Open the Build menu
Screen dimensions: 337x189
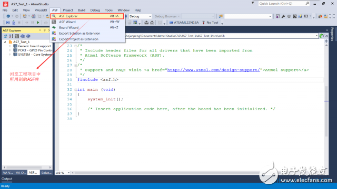tap(82, 10)
